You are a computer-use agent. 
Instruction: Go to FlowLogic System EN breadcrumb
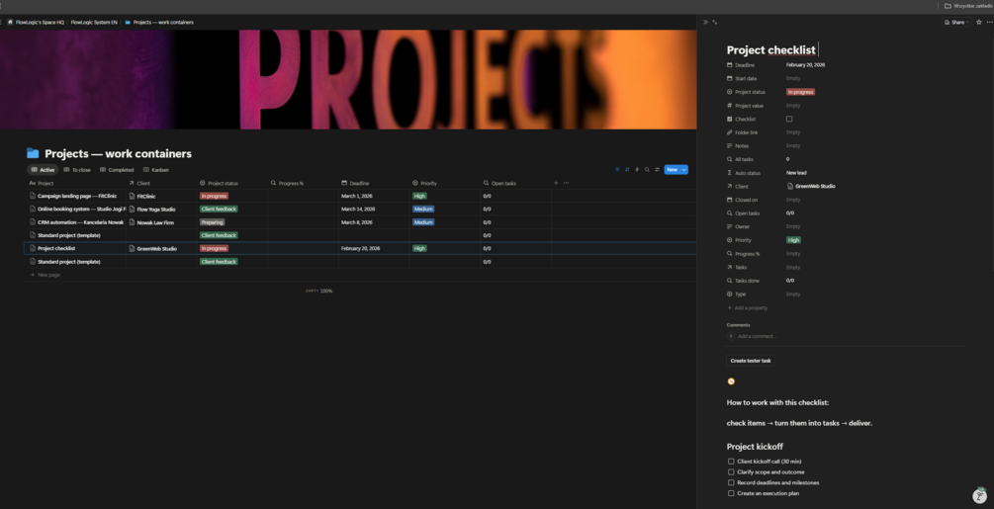[94, 22]
